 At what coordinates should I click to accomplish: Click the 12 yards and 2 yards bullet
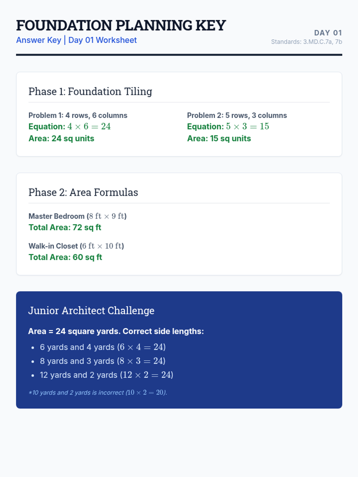(x=107, y=375)
